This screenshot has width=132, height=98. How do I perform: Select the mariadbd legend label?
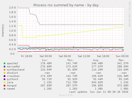coord(13,67)
